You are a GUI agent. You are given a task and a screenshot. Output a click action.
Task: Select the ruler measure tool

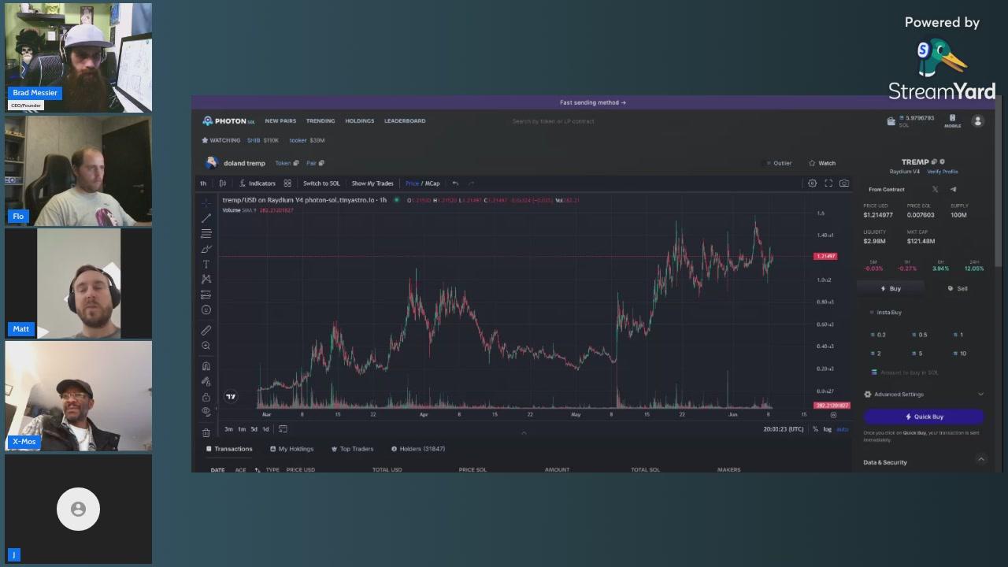click(206, 331)
